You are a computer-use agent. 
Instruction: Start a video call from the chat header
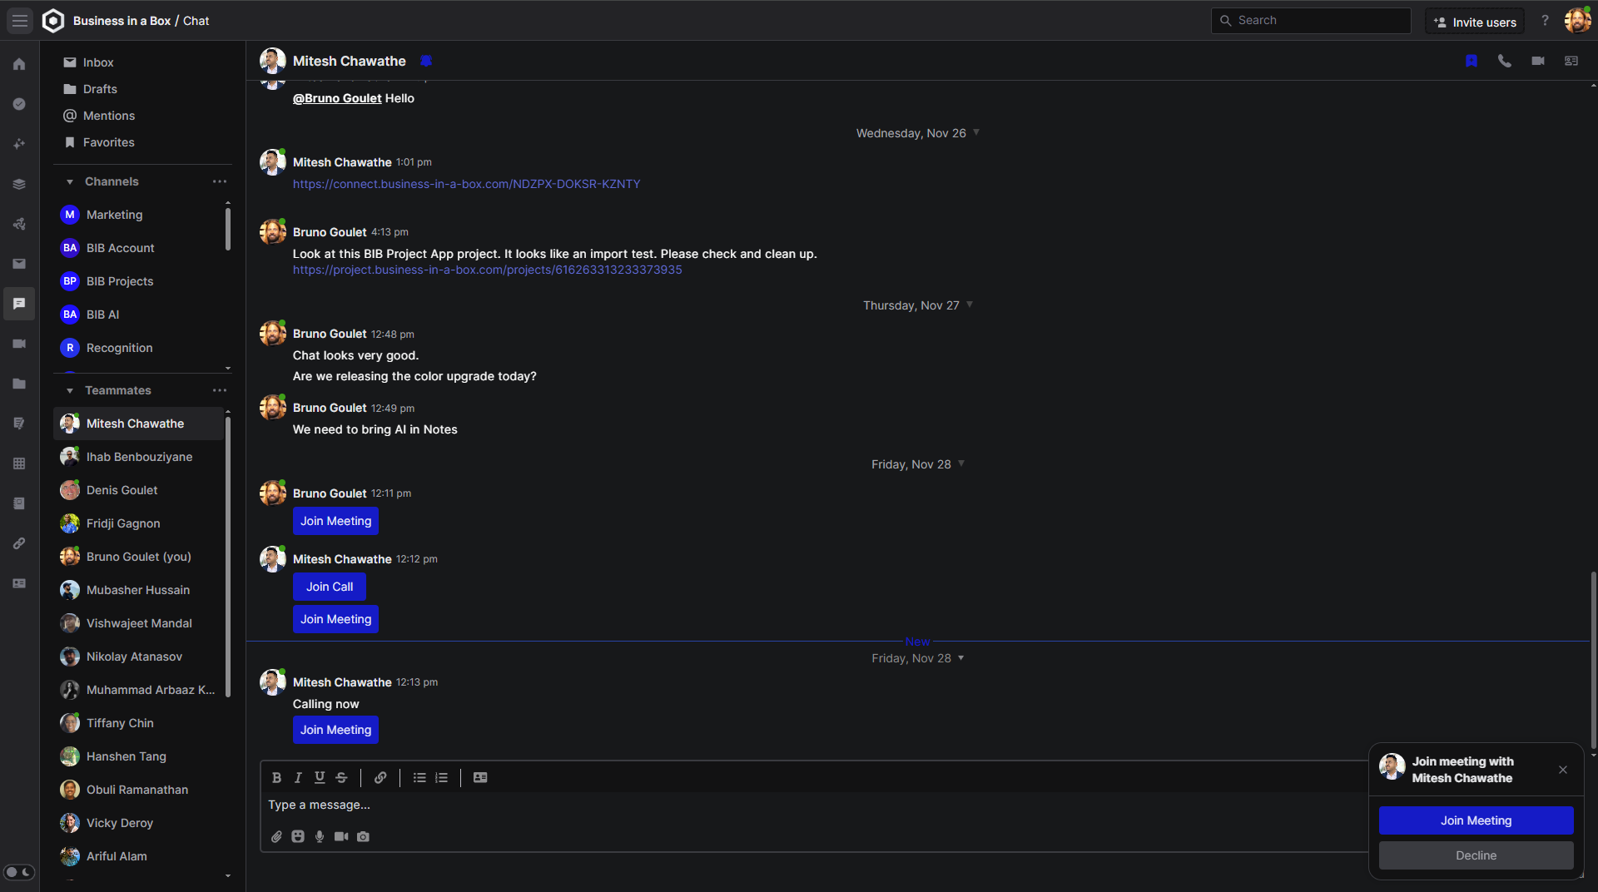coord(1538,61)
